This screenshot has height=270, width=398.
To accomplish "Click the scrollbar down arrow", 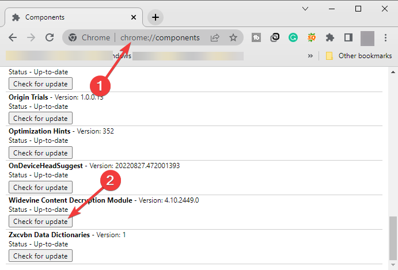I will tap(393, 265).
